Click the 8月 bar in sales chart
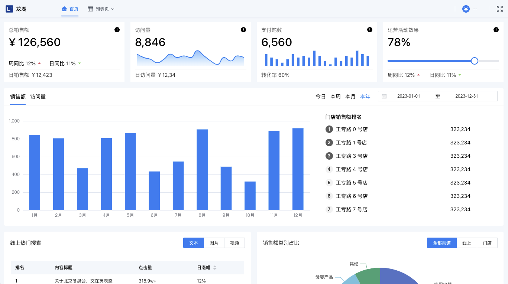 (202, 170)
